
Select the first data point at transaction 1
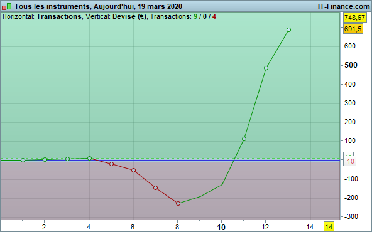click(23, 161)
